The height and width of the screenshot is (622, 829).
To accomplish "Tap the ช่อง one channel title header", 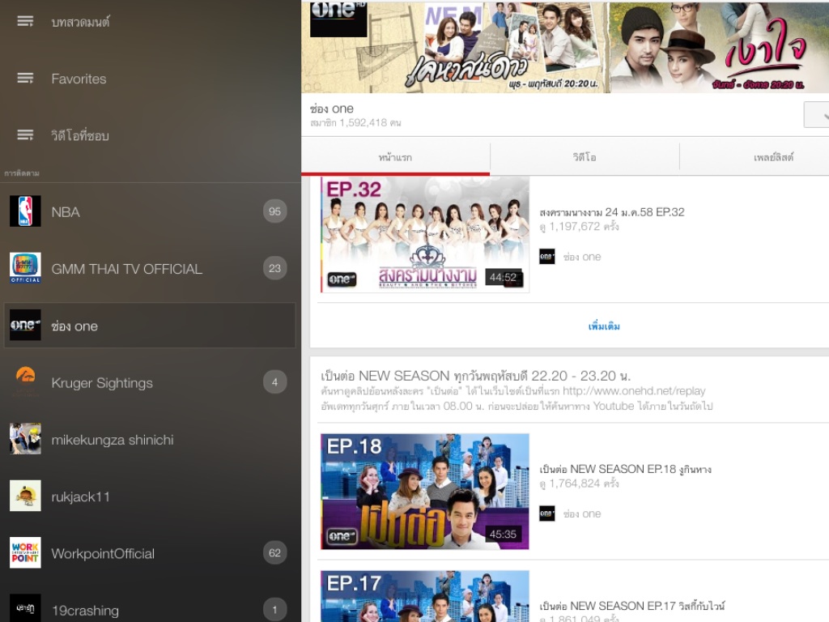I will [x=331, y=109].
